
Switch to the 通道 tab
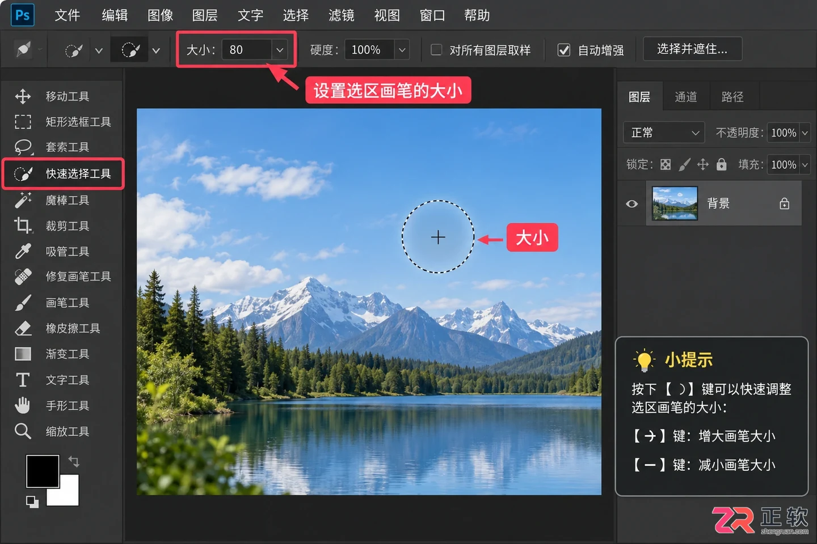pos(685,97)
